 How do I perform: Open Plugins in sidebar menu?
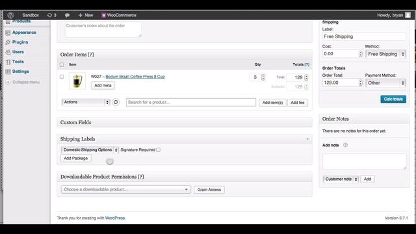tap(20, 42)
